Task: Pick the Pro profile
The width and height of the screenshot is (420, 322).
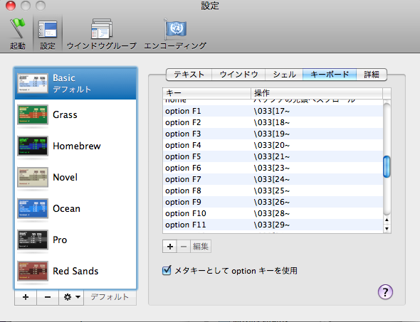Action: [x=75, y=240]
